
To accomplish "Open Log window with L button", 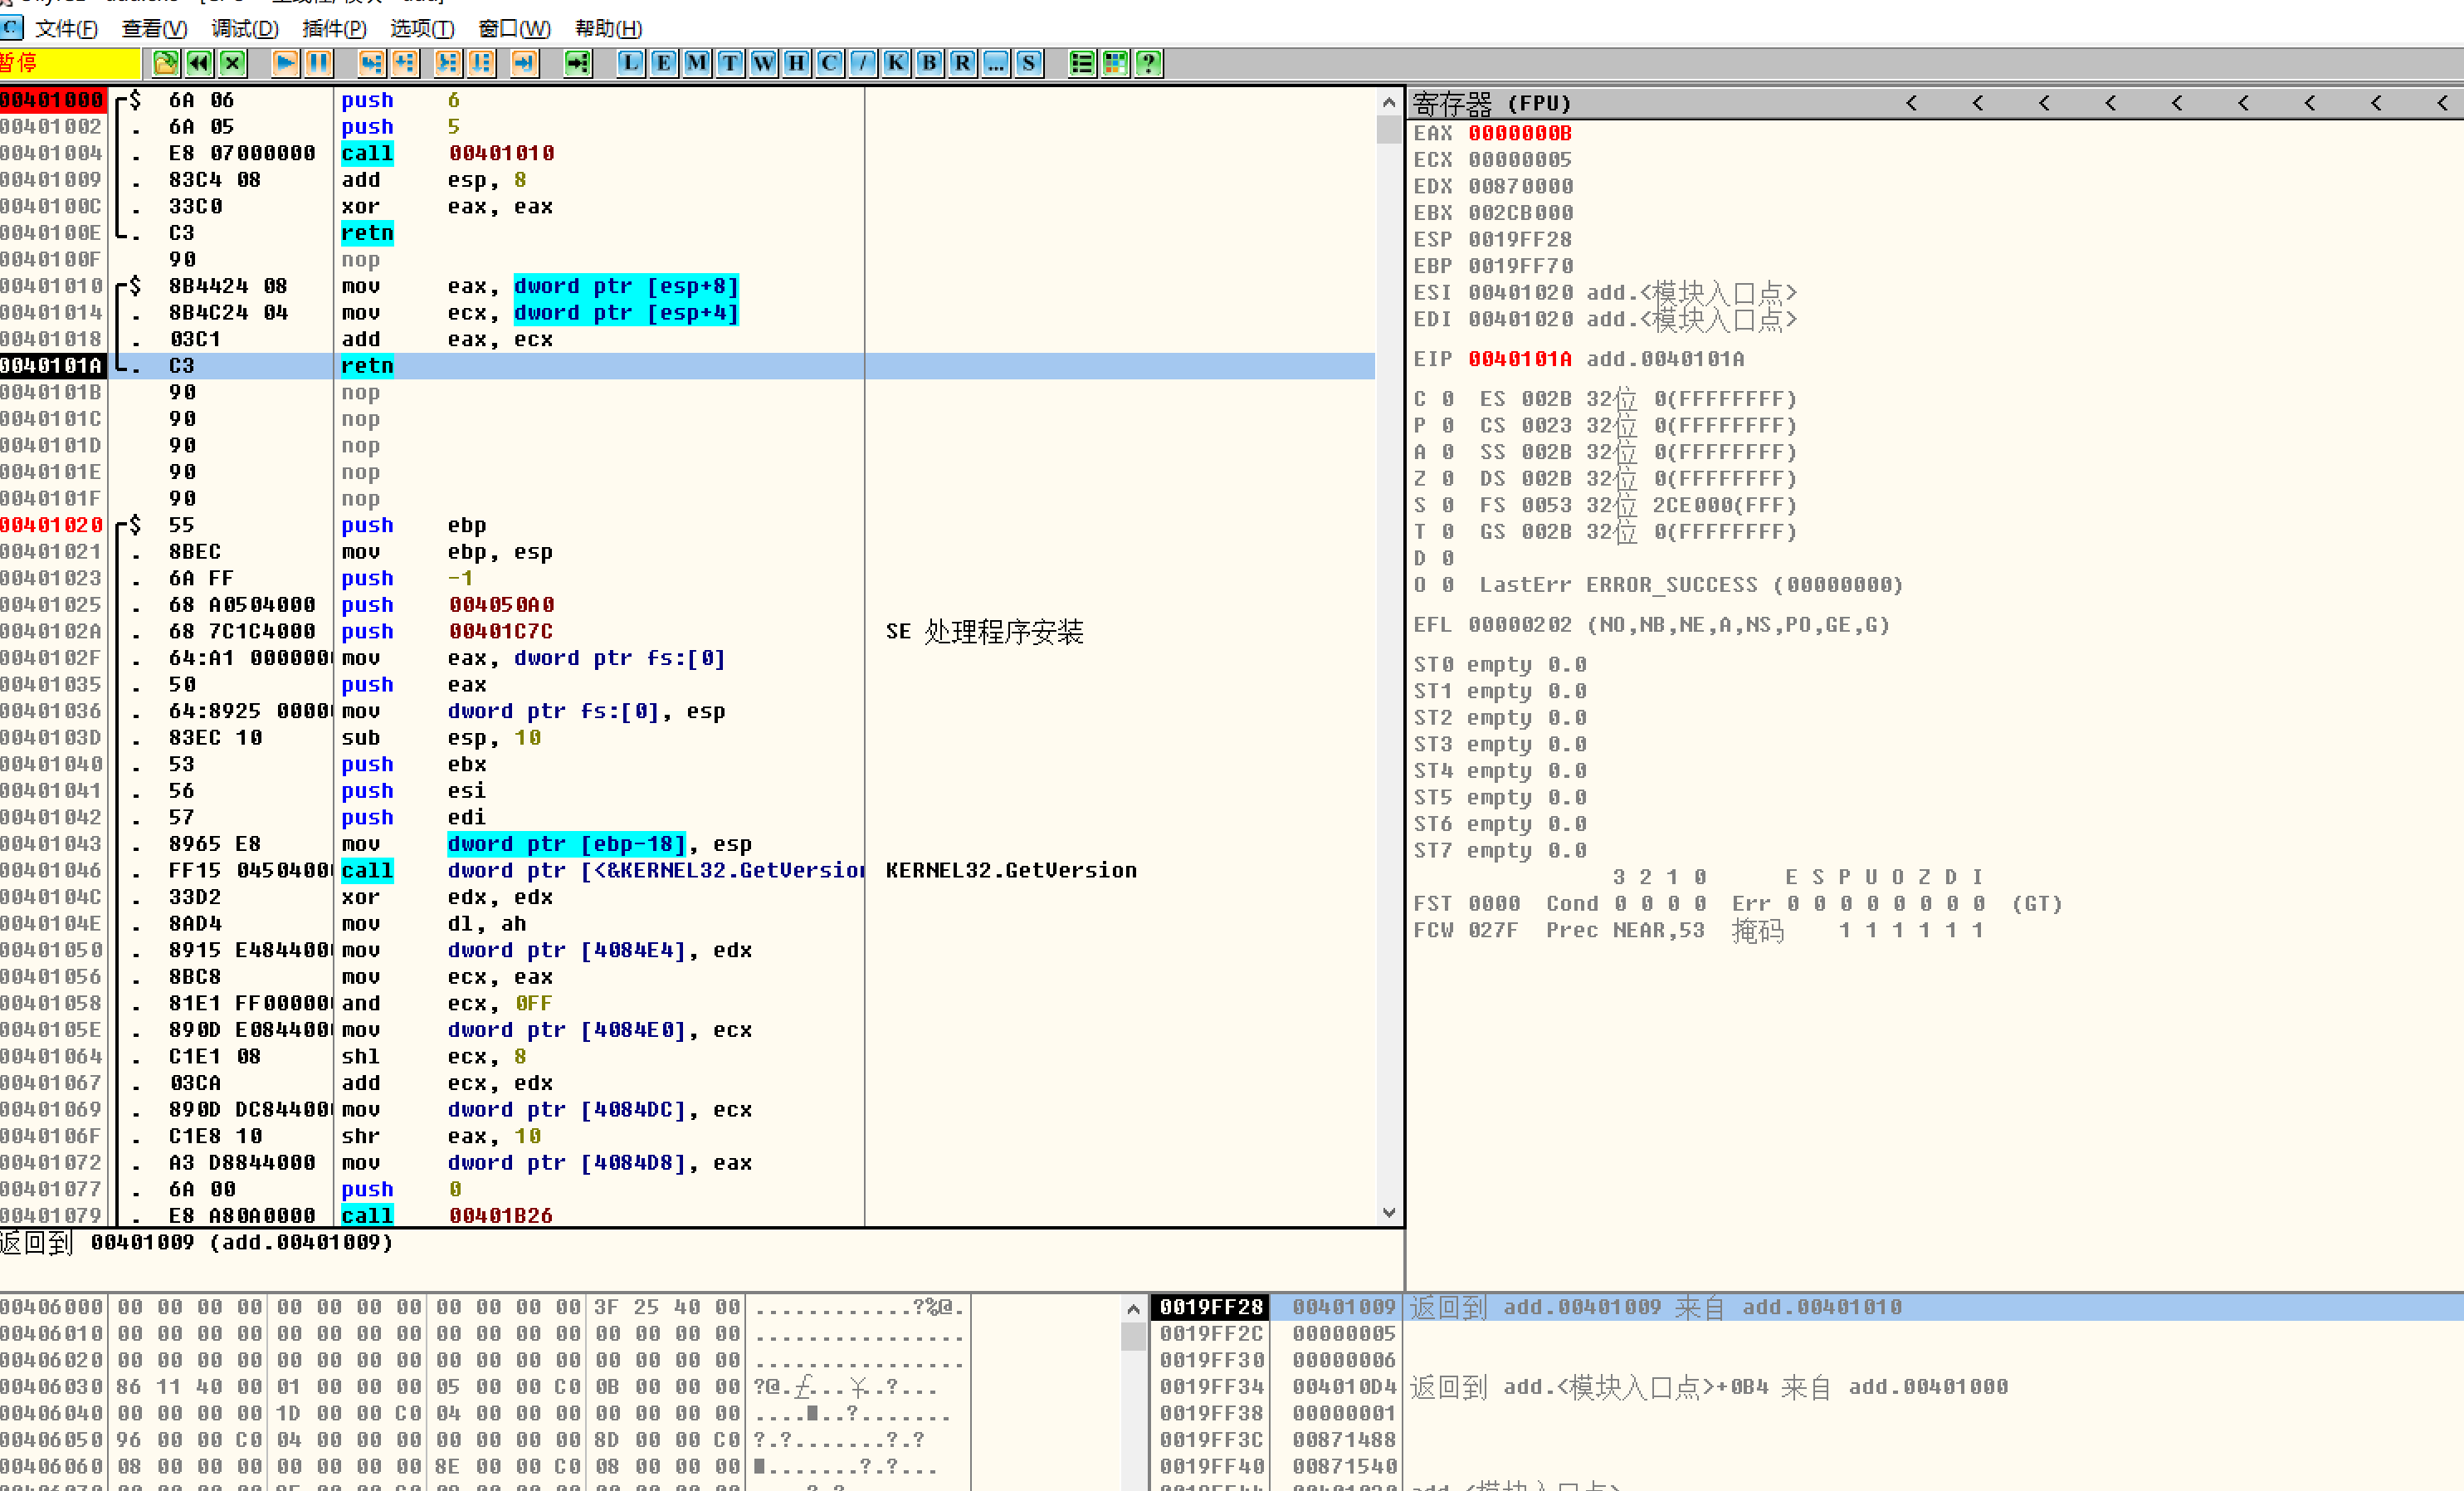I will point(631,64).
